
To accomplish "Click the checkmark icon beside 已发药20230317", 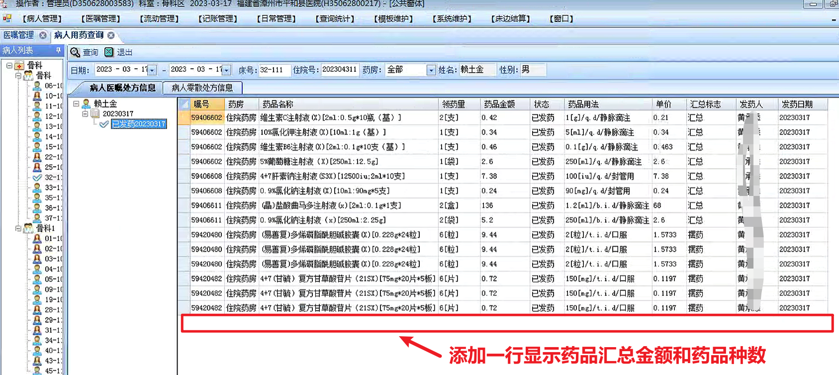I will point(104,124).
